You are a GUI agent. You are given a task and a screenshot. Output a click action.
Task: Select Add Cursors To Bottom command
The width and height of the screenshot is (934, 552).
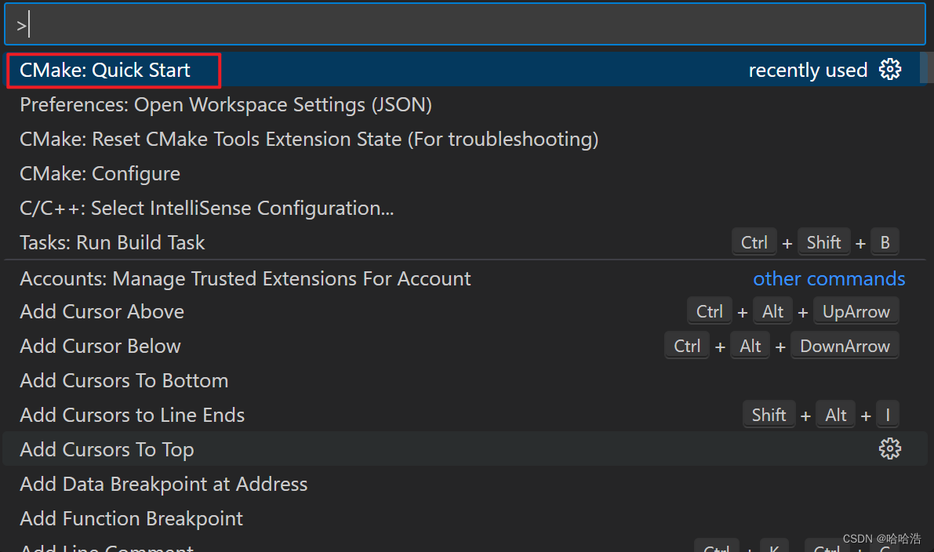[123, 380]
